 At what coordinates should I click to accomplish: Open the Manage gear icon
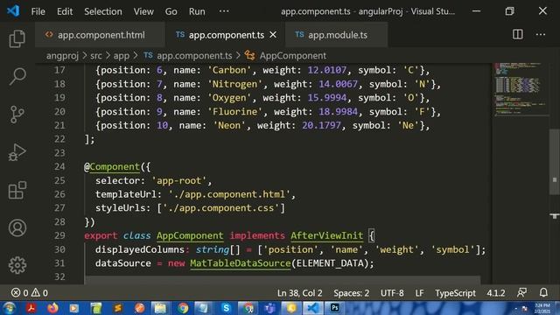(17, 265)
